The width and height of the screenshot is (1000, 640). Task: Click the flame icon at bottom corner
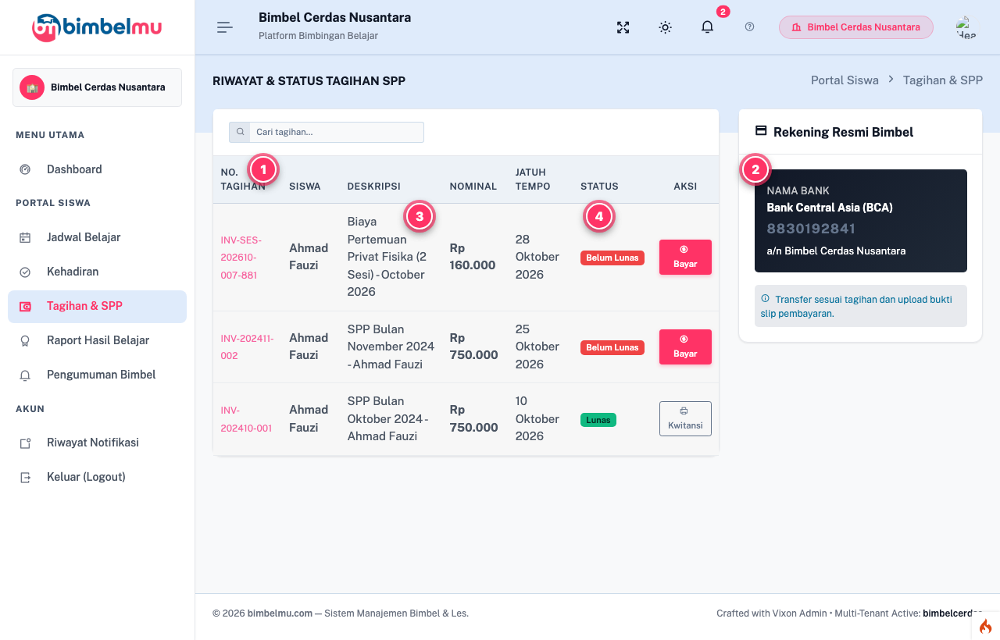click(985, 626)
